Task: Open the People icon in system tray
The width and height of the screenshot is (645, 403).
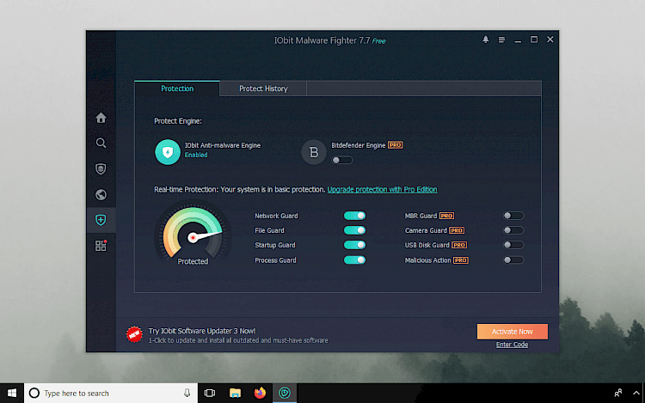Action: coord(617,394)
